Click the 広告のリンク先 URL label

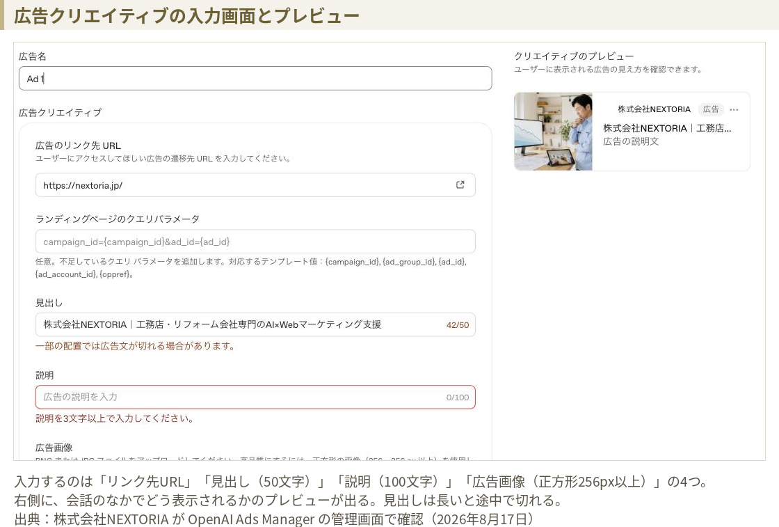tap(78, 145)
